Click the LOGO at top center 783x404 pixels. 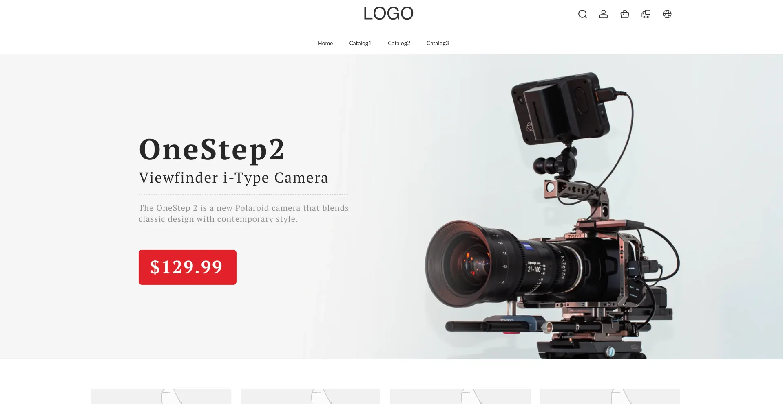[388, 13]
